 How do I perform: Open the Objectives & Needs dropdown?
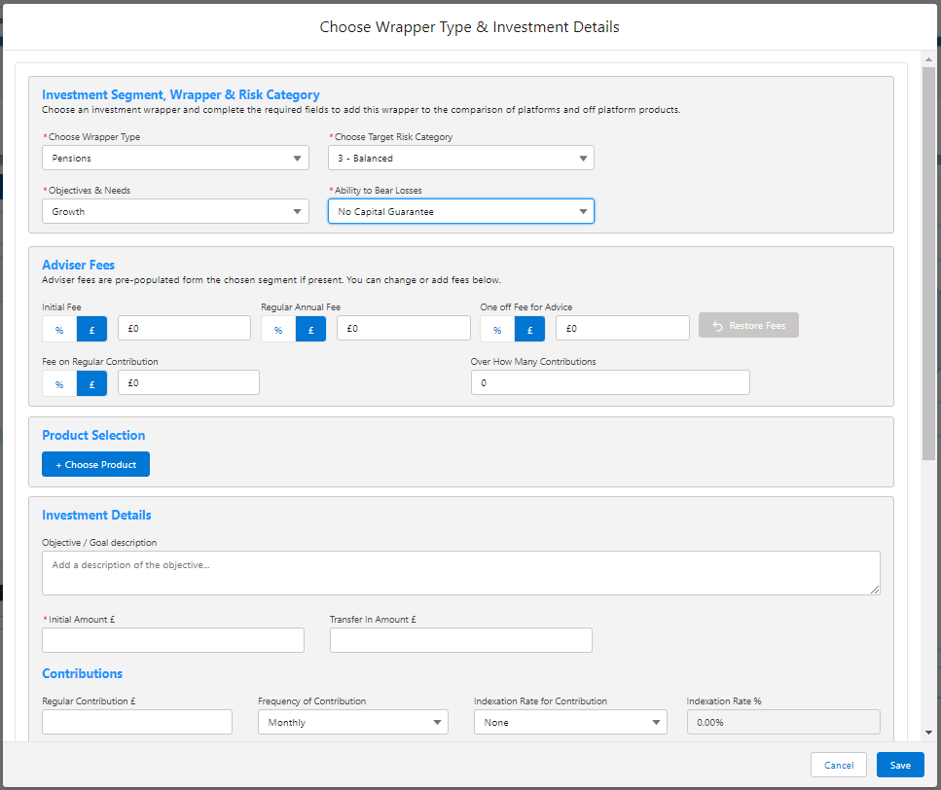tap(175, 211)
